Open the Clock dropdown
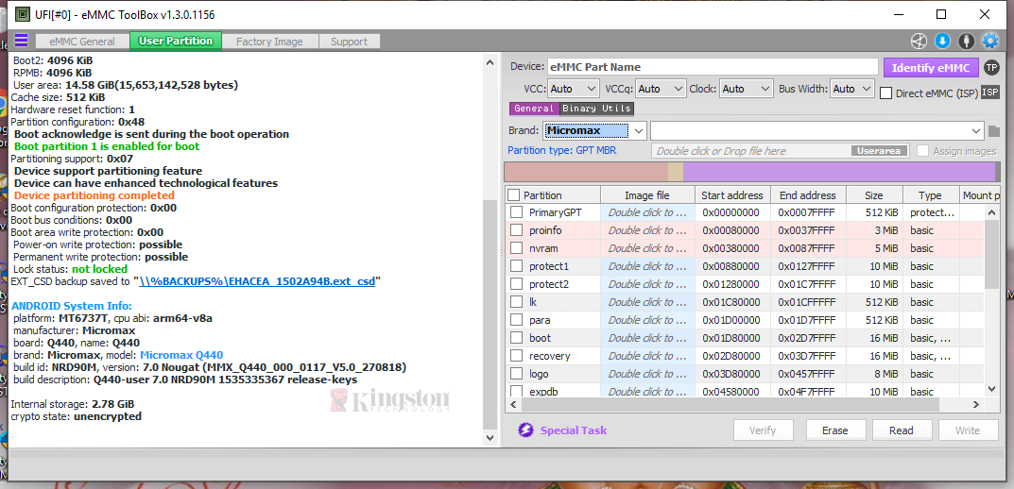This screenshot has width=1014, height=489. tap(747, 89)
